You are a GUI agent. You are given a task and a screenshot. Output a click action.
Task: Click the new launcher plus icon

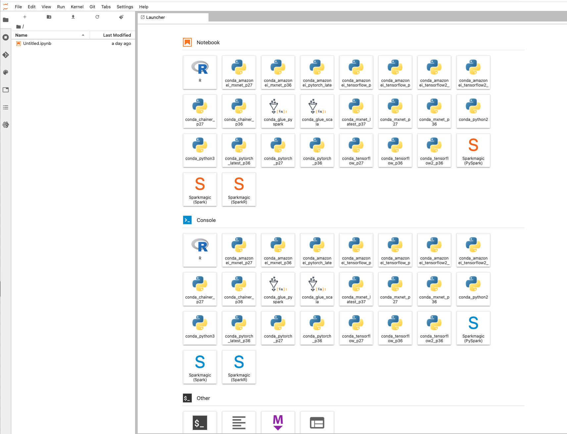[x=25, y=17]
